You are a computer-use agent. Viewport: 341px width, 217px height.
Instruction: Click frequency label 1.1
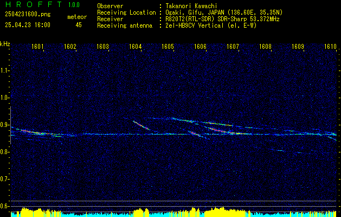coord(4,71)
